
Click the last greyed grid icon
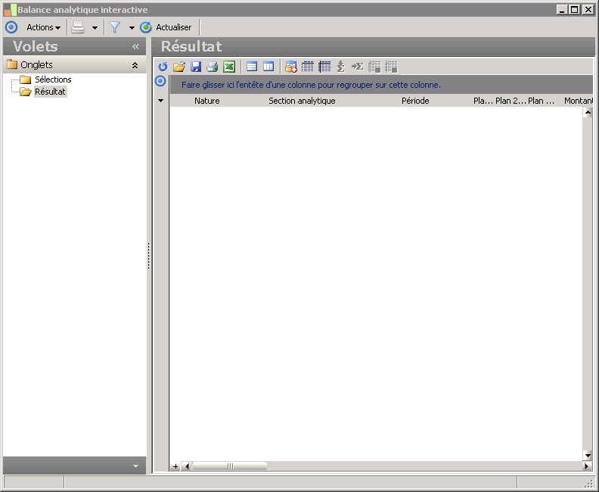tap(392, 67)
